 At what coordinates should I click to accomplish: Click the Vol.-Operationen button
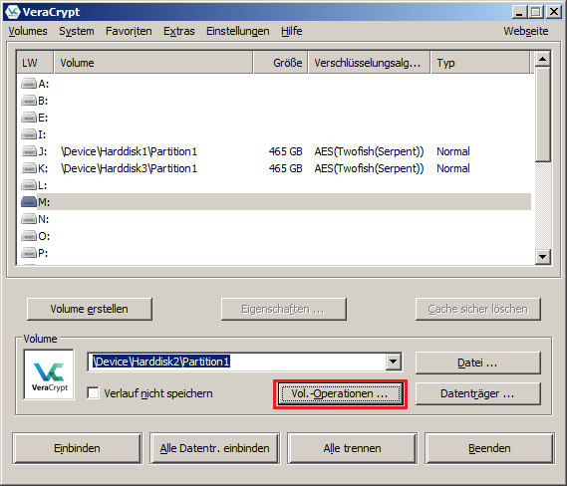(340, 393)
